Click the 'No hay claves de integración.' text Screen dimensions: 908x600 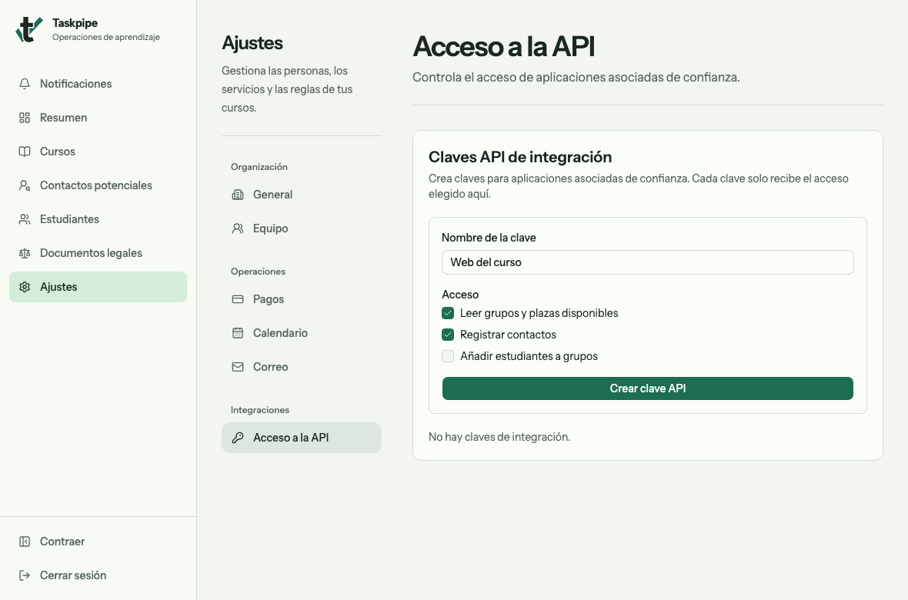(x=499, y=437)
